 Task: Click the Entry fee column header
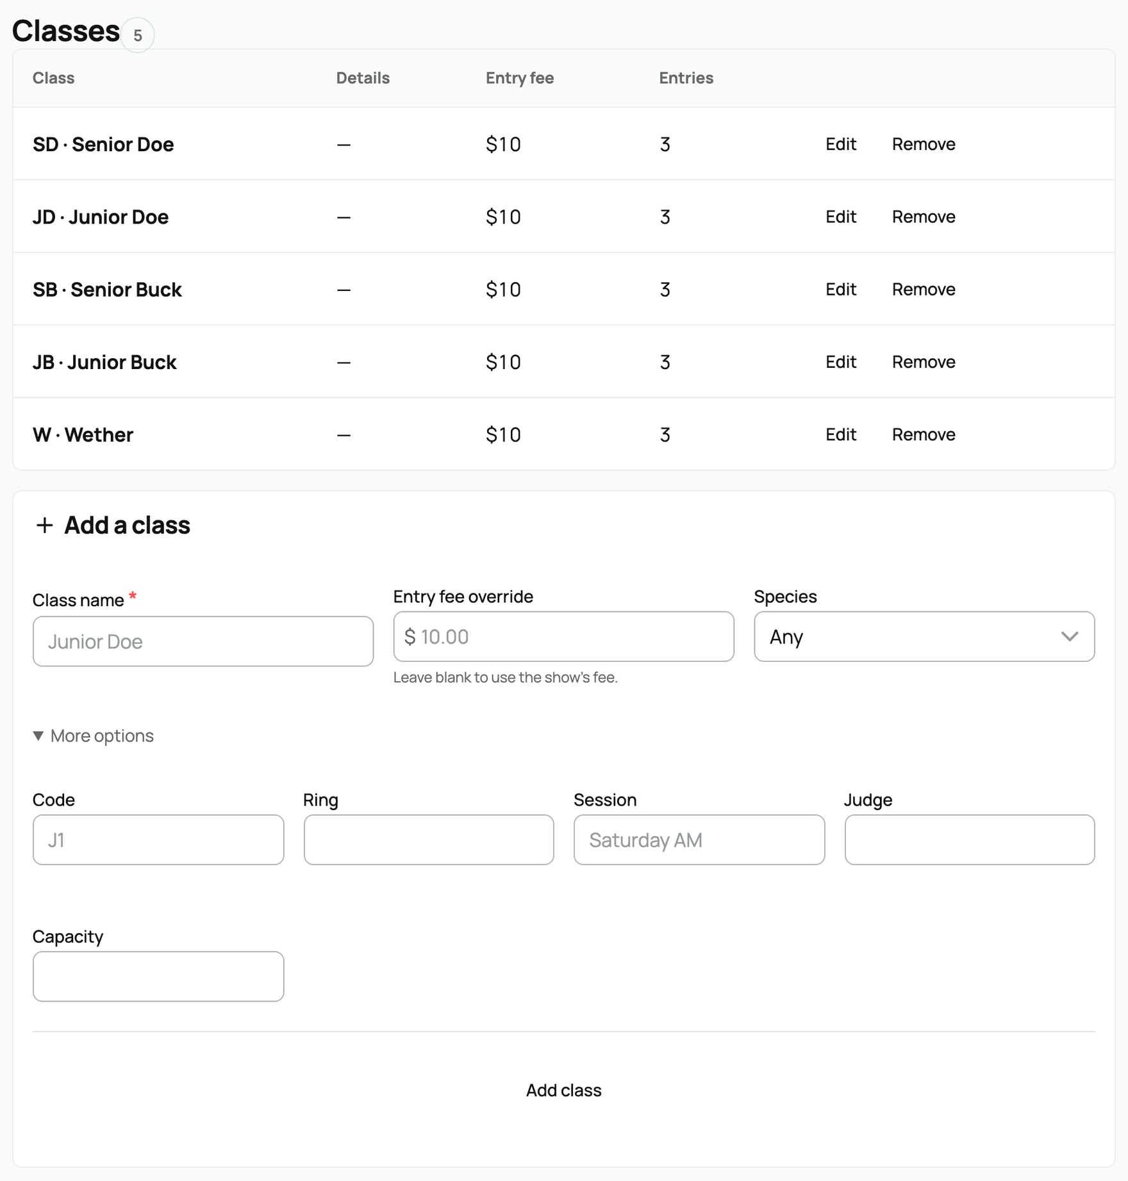pyautogui.click(x=520, y=78)
